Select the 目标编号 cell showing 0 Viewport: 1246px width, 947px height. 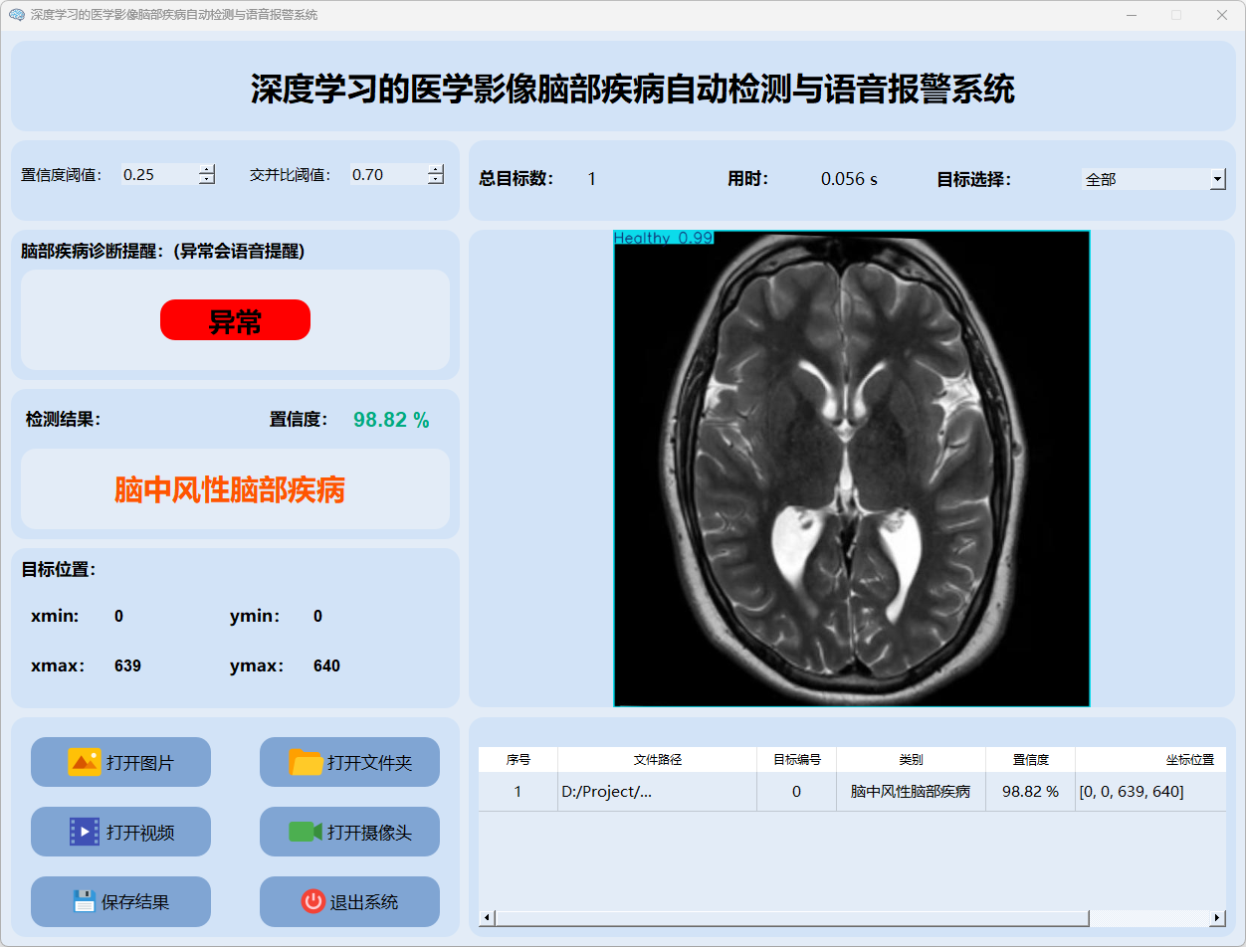coord(796,792)
